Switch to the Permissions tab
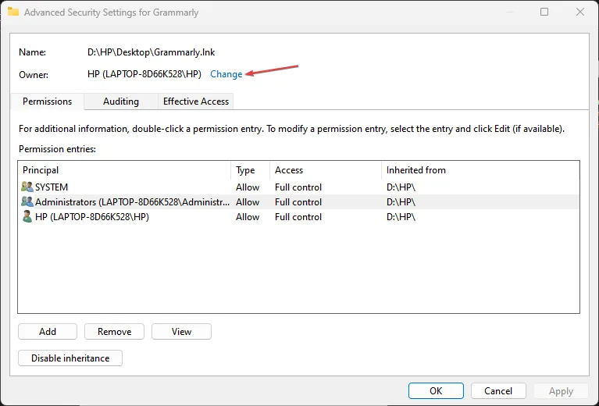Viewport: 599px width, 406px height. [x=48, y=101]
